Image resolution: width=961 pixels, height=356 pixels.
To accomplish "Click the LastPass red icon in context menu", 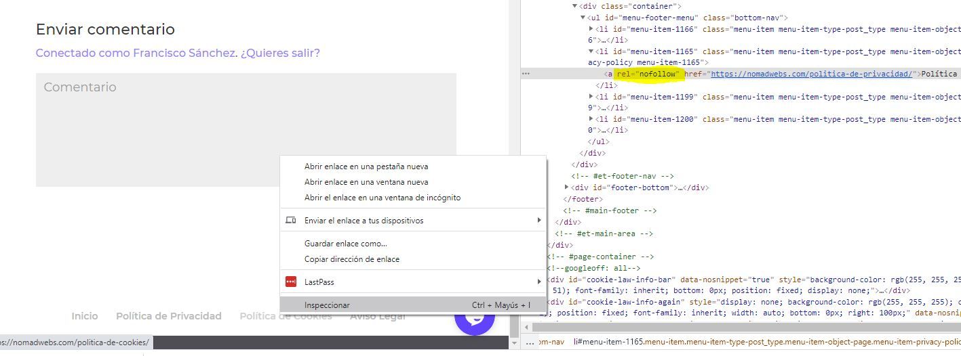I will [x=291, y=282].
